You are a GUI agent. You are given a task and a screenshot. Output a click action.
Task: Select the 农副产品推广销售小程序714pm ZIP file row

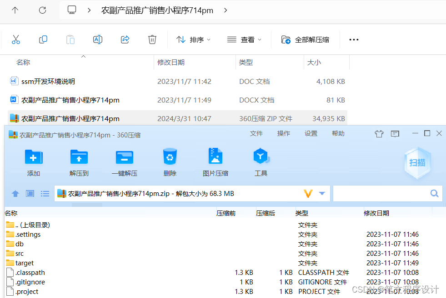pyautogui.click(x=177, y=118)
